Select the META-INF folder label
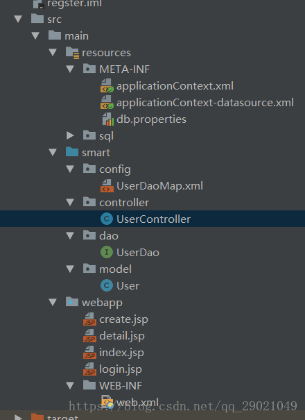 coord(124,69)
